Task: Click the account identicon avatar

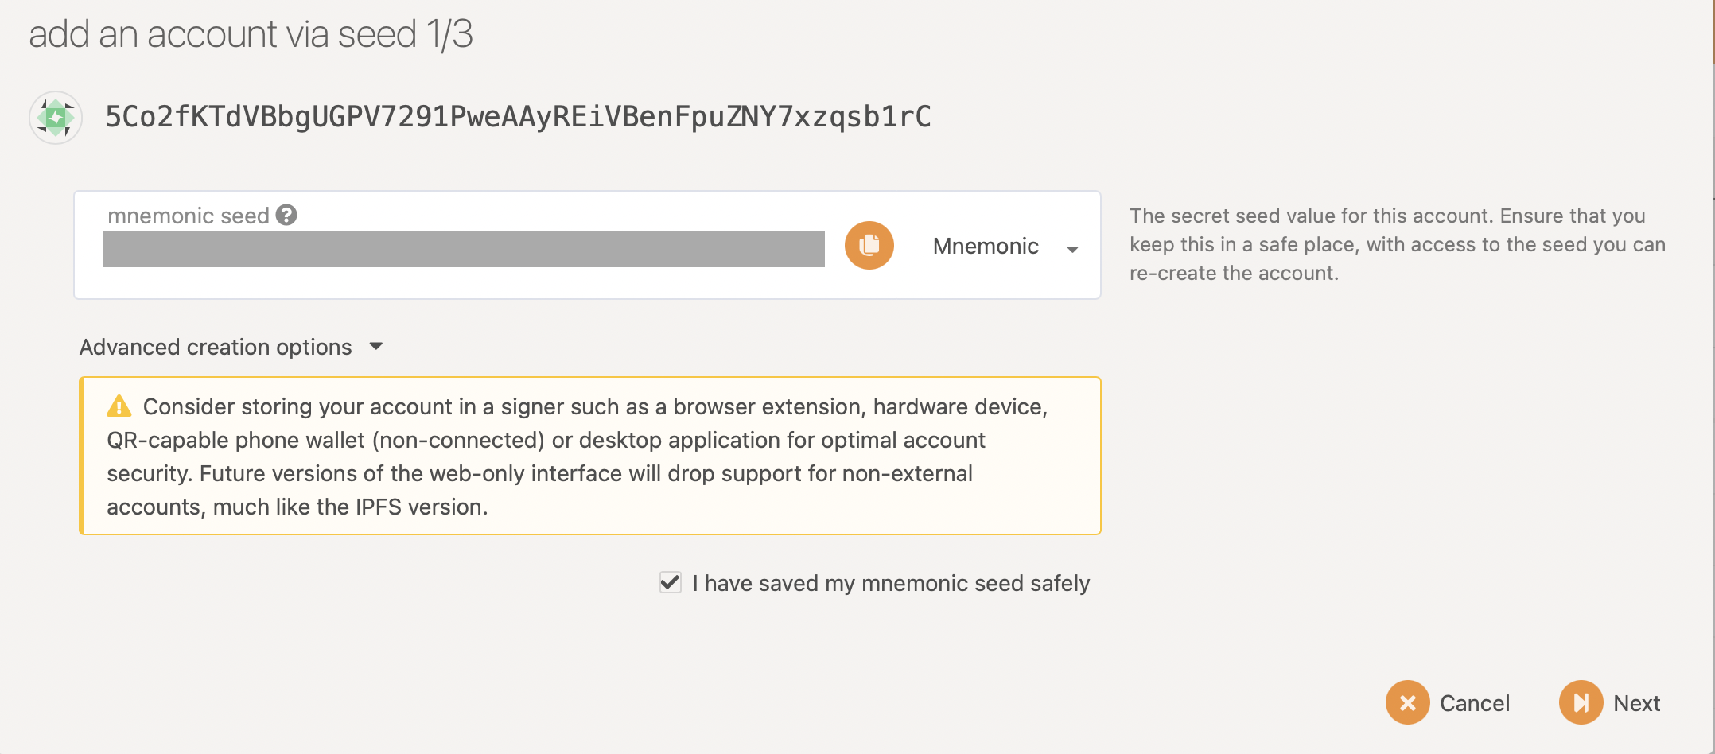Action: [x=56, y=118]
